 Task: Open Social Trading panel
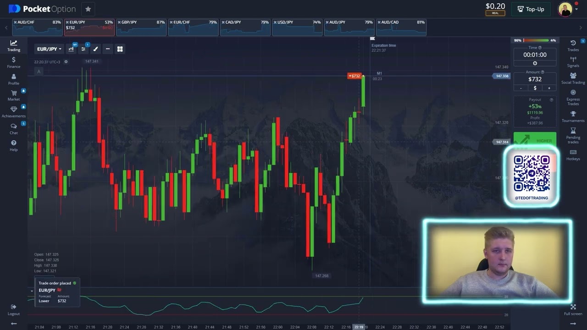point(573,78)
